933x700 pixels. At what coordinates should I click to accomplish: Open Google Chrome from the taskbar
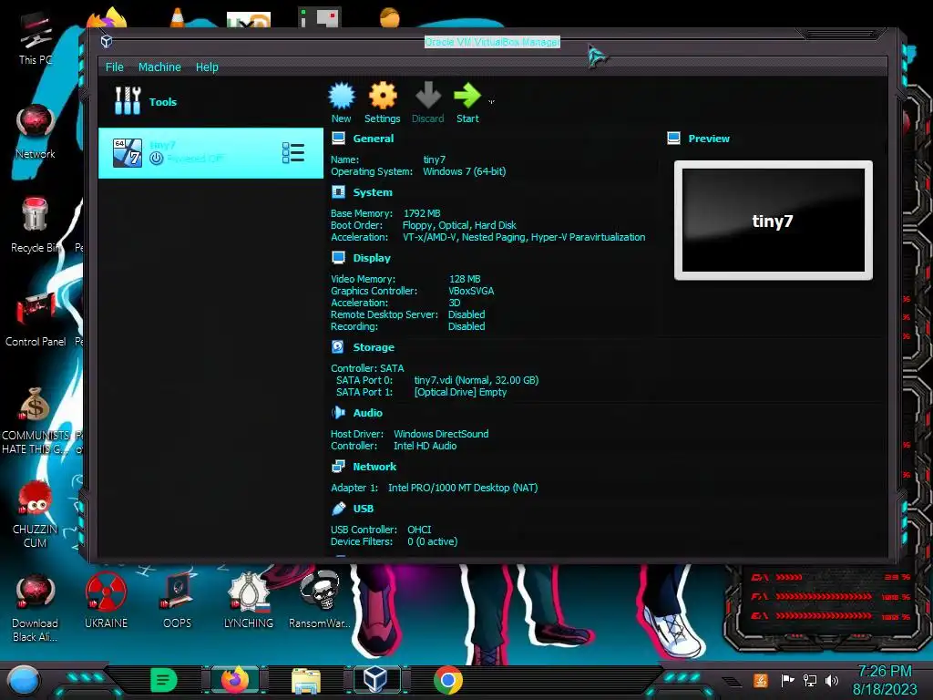[x=448, y=680]
